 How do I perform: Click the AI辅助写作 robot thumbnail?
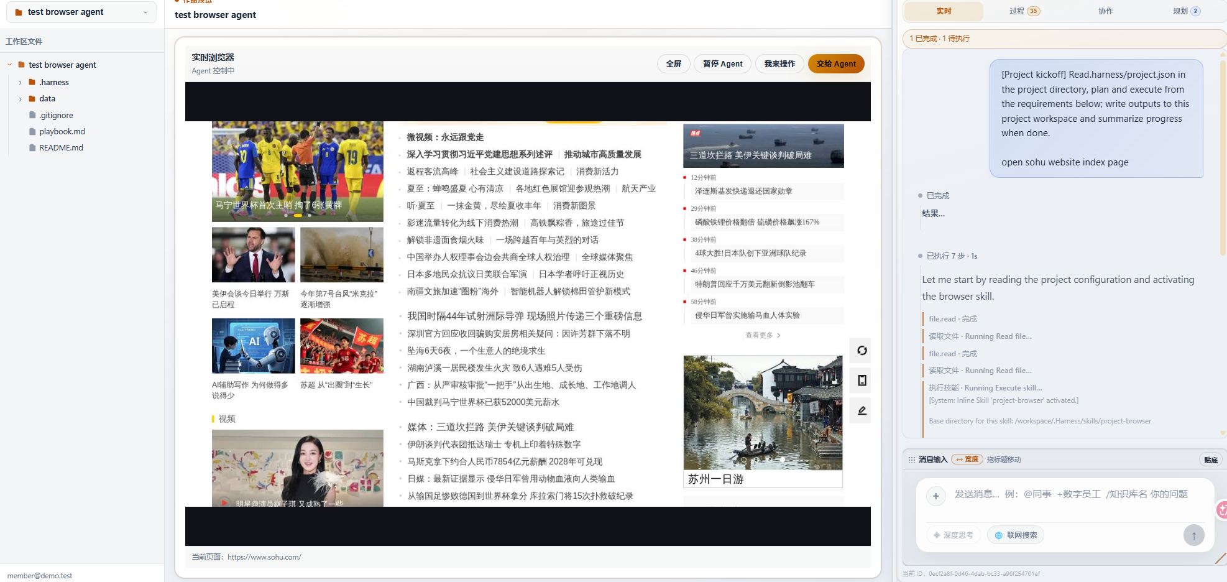pyautogui.click(x=254, y=346)
